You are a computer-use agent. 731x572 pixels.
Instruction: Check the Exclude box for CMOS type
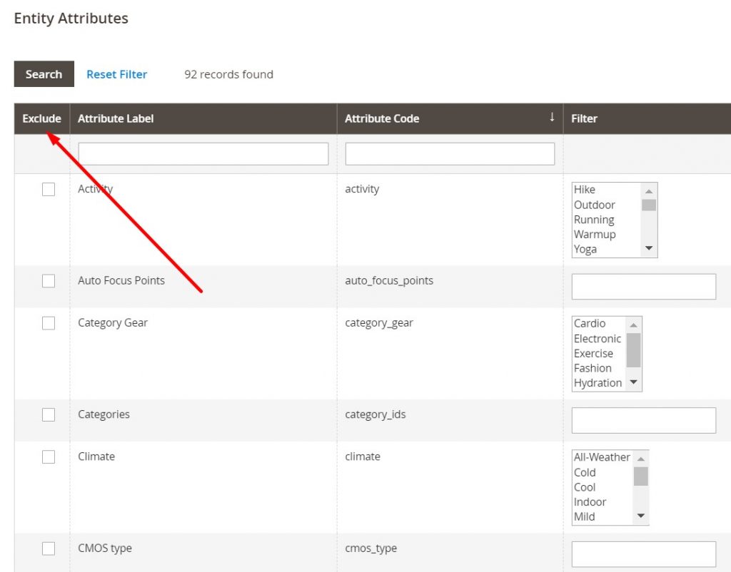click(x=49, y=548)
